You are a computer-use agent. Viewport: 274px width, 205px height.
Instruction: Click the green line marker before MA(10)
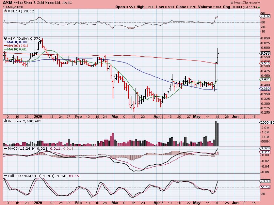5,49
